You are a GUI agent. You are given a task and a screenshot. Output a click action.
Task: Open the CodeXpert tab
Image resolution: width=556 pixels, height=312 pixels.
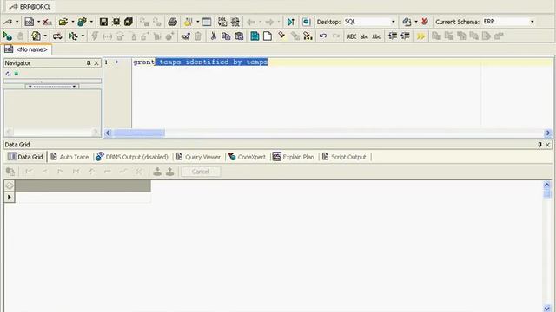tap(247, 157)
